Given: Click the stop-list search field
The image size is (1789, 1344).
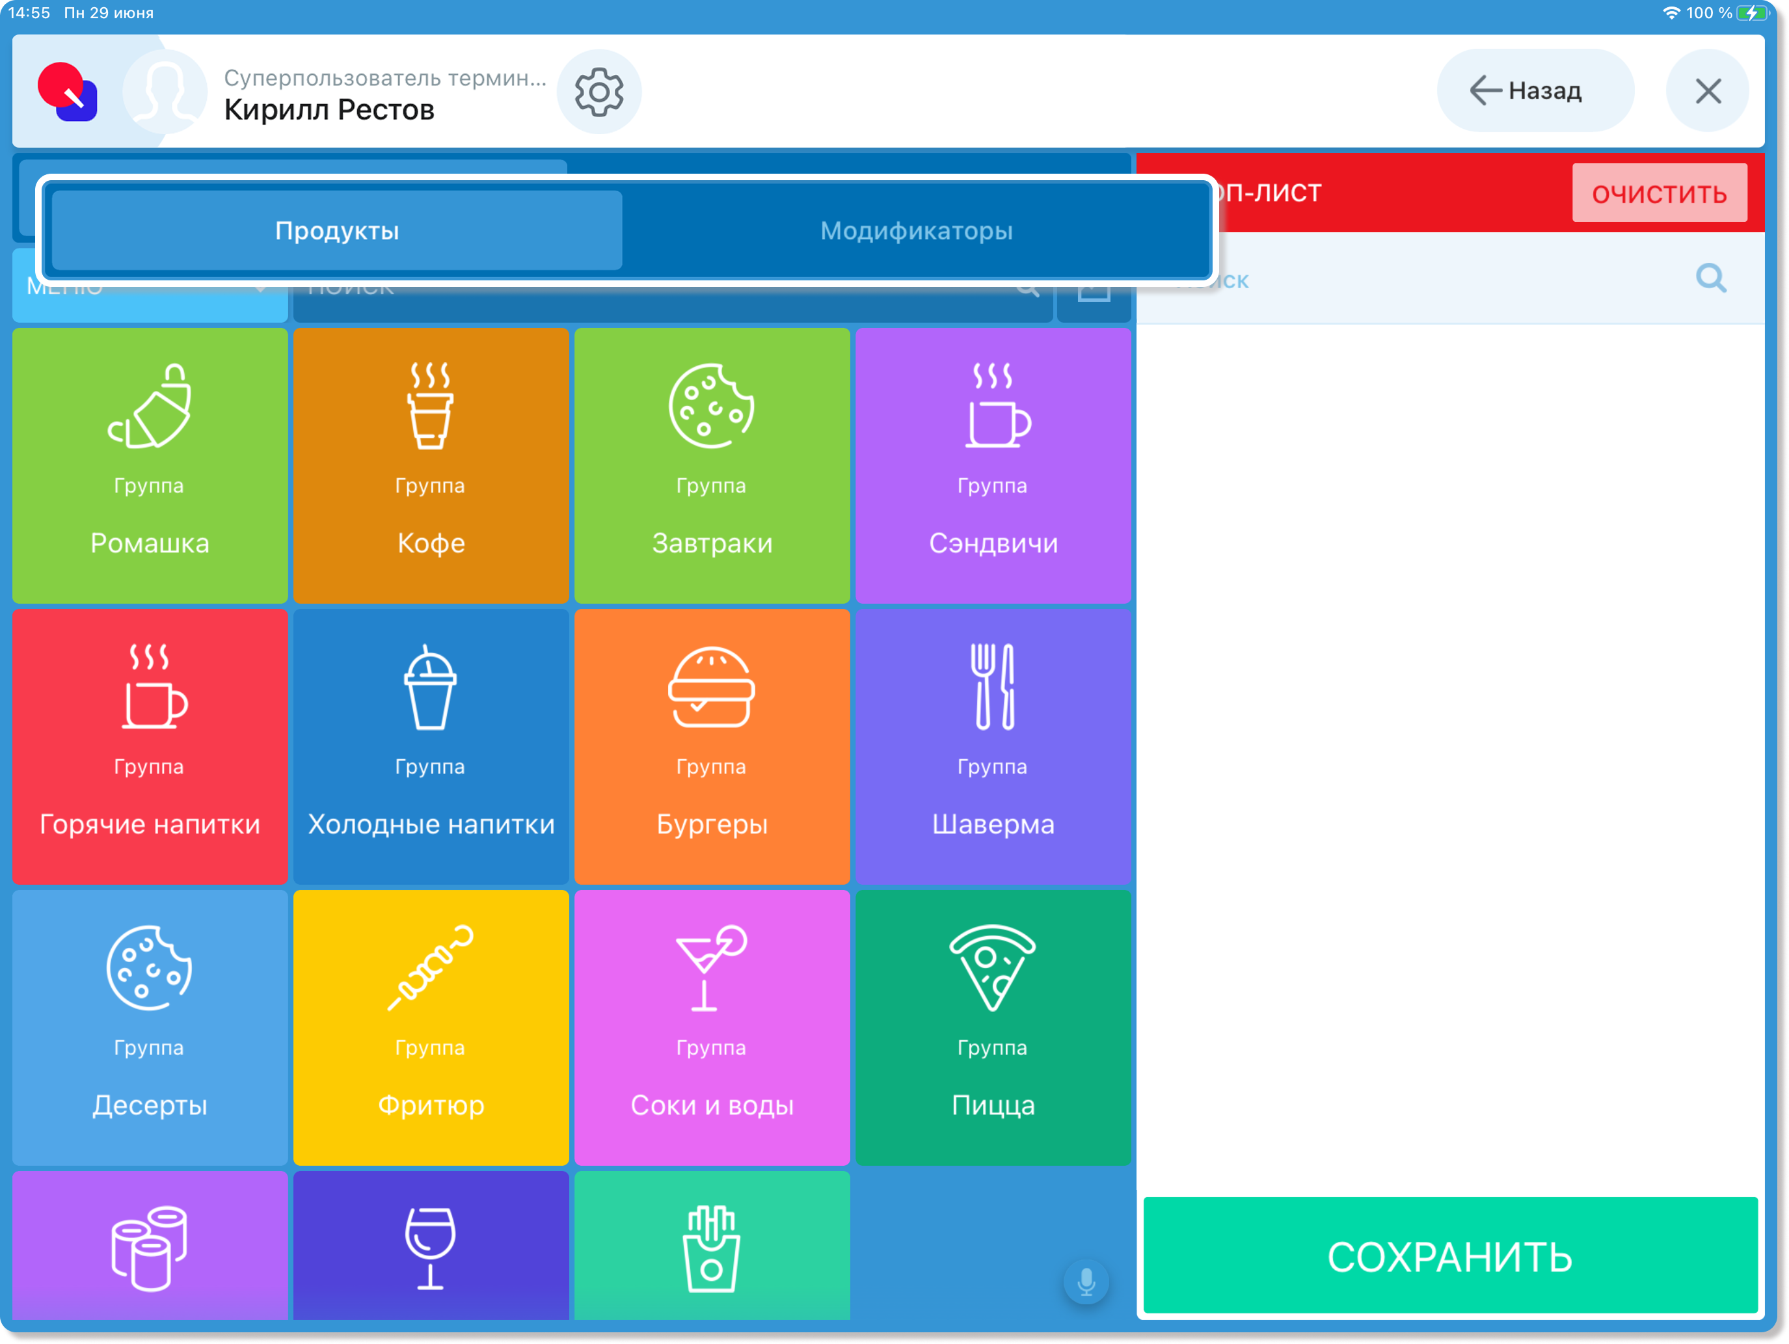Looking at the screenshot, I should 1449,279.
